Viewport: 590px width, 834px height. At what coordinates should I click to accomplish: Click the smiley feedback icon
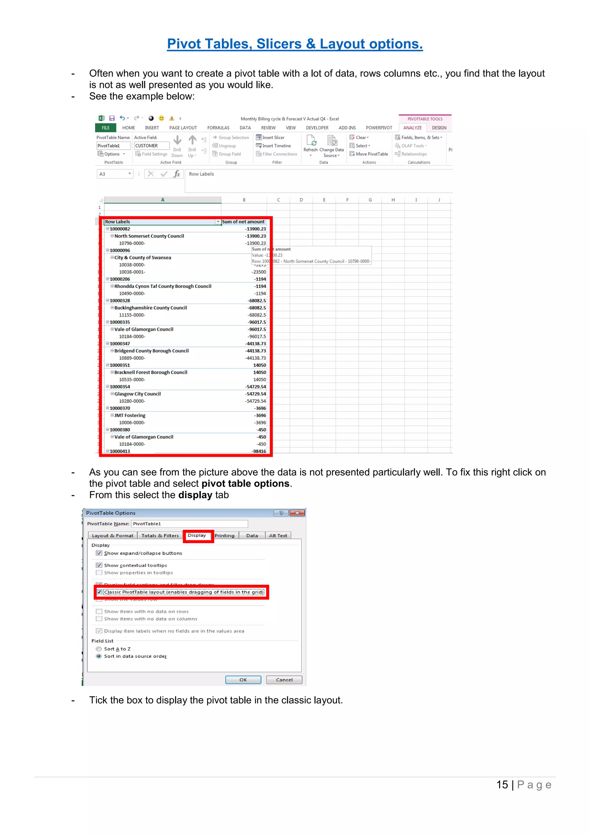pyautogui.click(x=161, y=118)
